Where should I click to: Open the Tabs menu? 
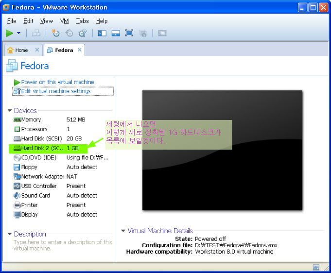point(82,21)
